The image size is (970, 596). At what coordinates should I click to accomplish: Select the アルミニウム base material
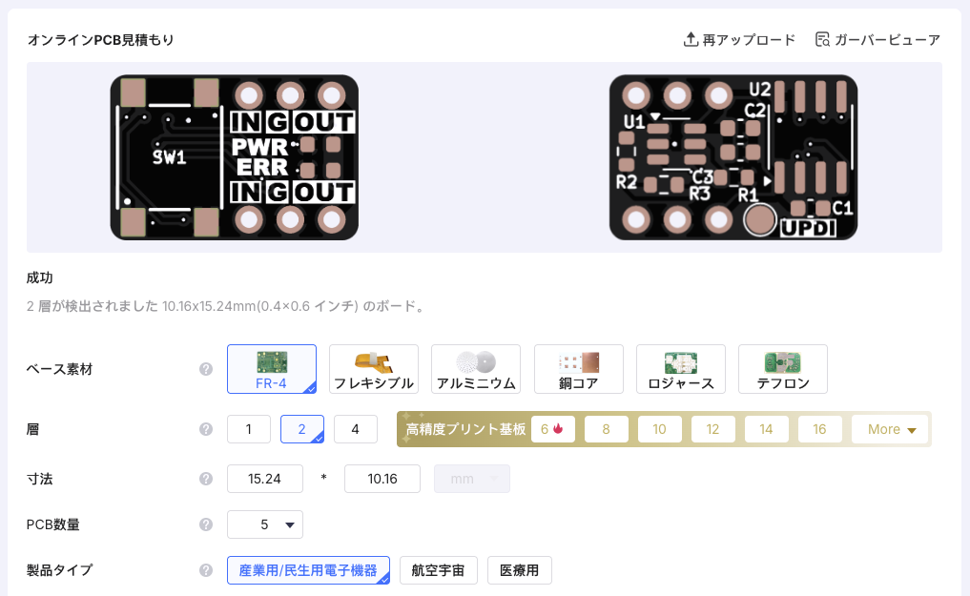(476, 369)
